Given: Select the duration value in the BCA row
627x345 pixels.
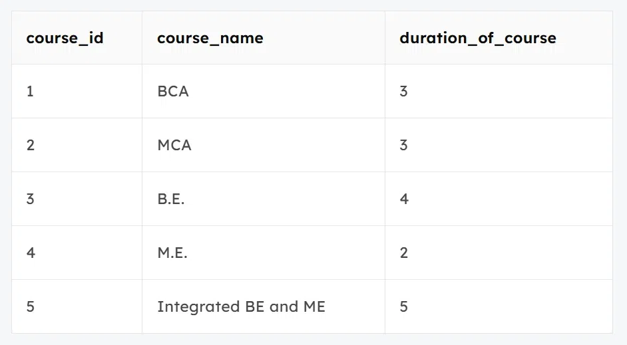Looking at the screenshot, I should pos(403,92).
